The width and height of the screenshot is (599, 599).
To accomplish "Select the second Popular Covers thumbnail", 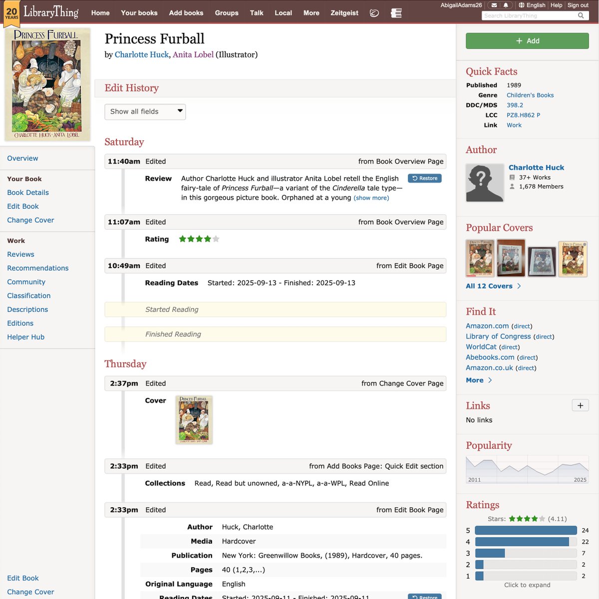I will pos(511,258).
